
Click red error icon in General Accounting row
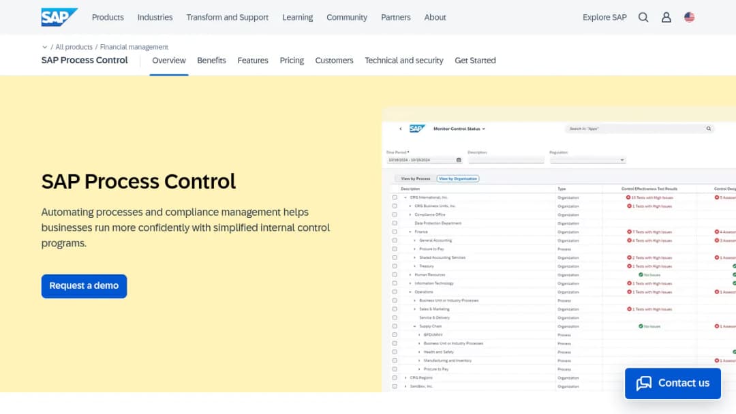(629, 240)
